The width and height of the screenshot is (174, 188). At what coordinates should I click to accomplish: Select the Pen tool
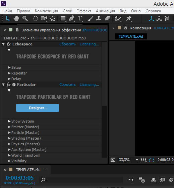click(x=71, y=19)
